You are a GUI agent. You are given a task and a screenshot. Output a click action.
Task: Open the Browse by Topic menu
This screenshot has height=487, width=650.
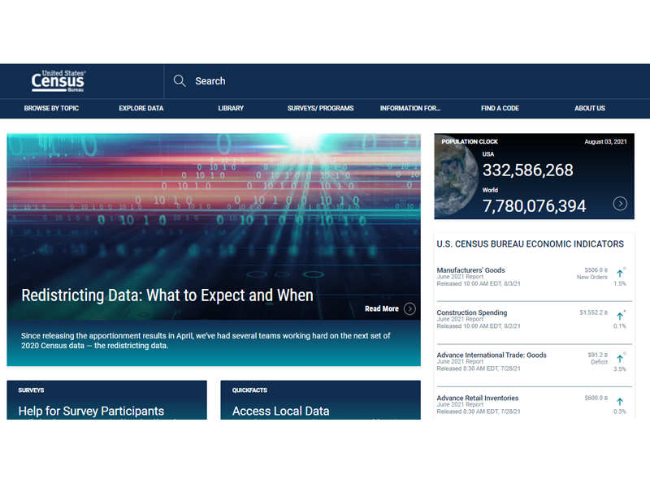(x=51, y=109)
